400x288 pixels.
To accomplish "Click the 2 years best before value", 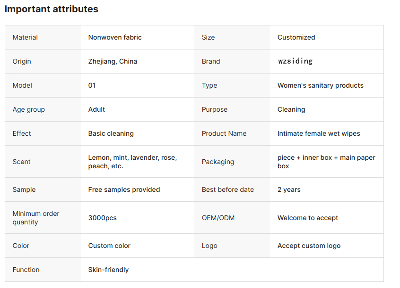I will pos(289,189).
